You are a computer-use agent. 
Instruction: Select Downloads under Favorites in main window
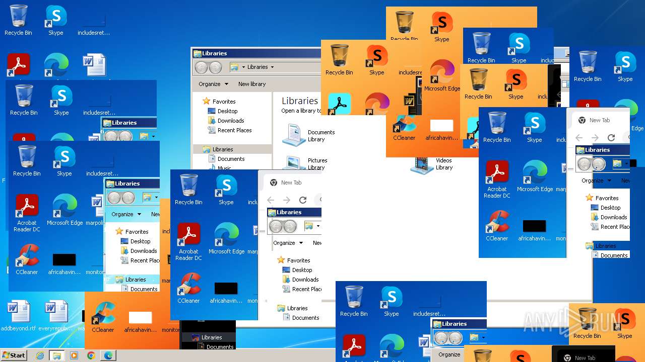(226, 121)
